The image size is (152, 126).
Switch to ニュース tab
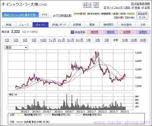coord(24,25)
